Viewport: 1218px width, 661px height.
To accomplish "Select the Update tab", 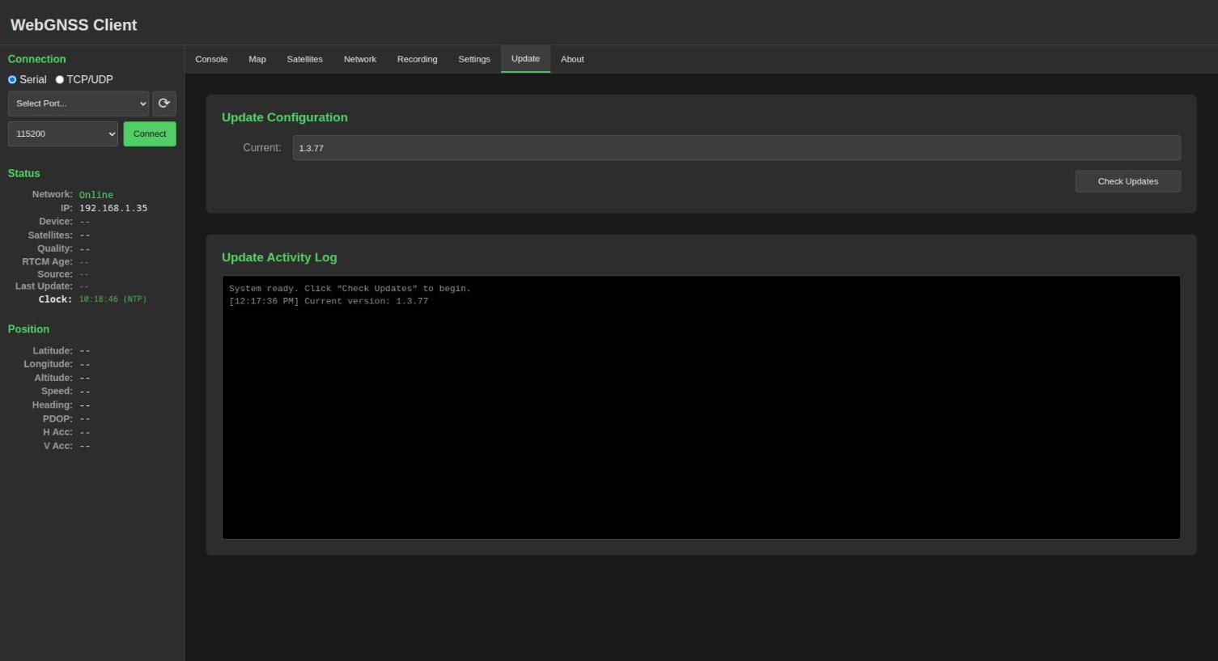I will pyautogui.click(x=525, y=59).
